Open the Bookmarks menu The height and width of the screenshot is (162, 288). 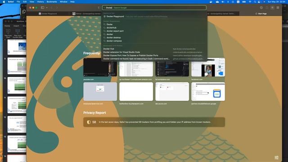52,2
